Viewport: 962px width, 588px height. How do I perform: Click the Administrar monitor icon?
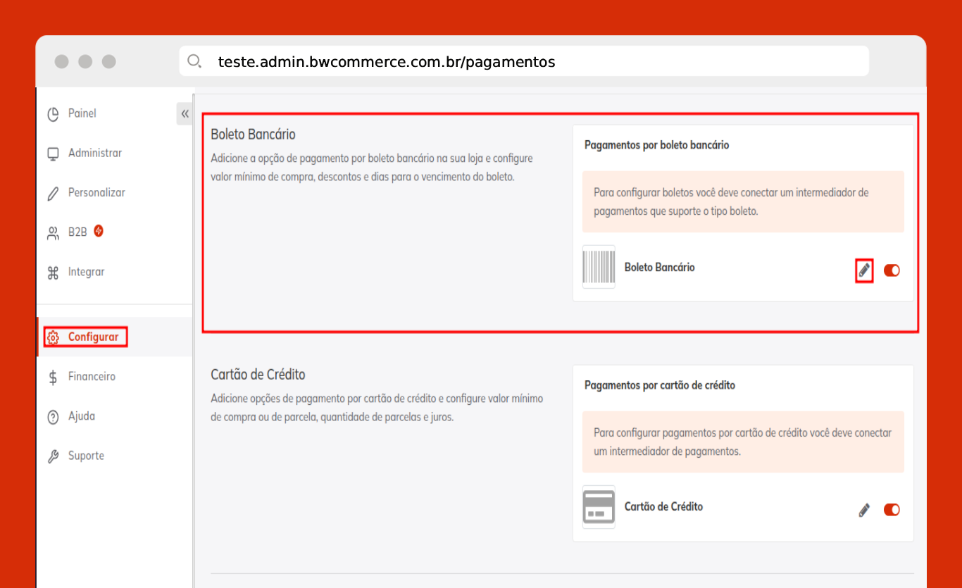click(x=53, y=154)
